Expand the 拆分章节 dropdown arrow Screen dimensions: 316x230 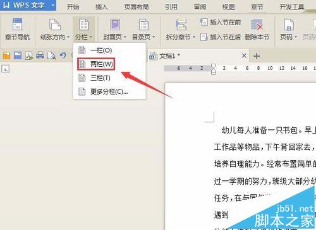click(194, 37)
